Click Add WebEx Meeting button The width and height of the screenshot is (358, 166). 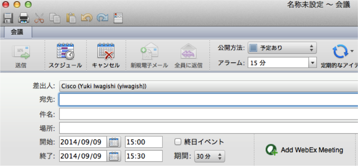[305, 150]
